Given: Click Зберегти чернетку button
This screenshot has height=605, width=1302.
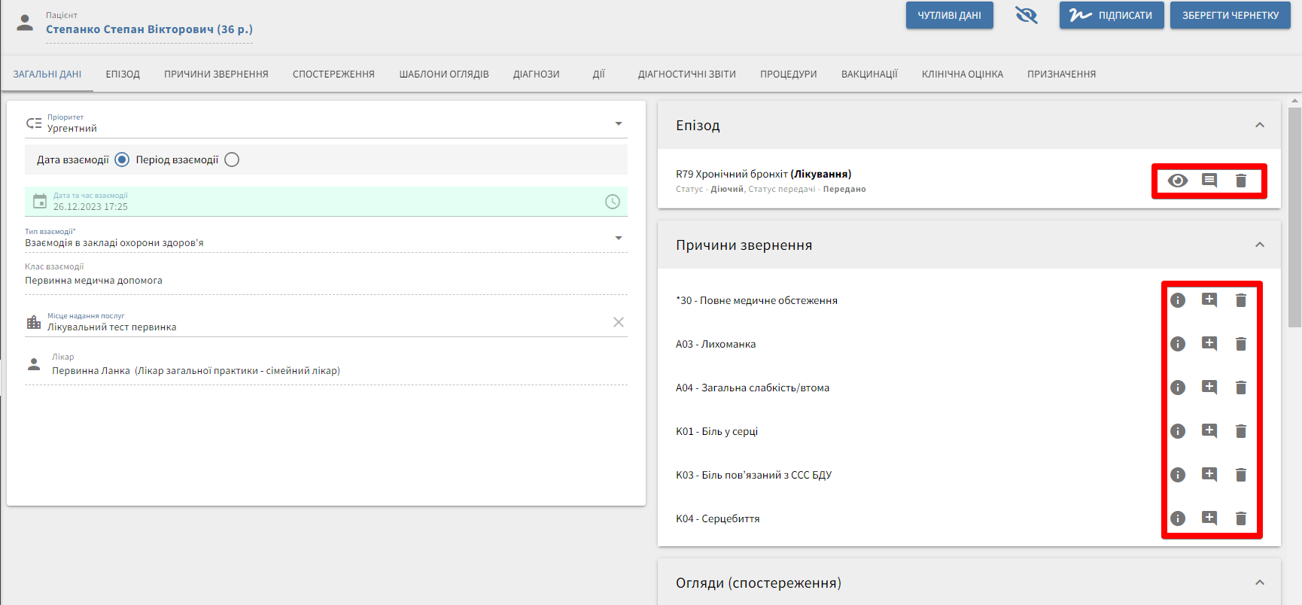Looking at the screenshot, I should pyautogui.click(x=1230, y=15).
